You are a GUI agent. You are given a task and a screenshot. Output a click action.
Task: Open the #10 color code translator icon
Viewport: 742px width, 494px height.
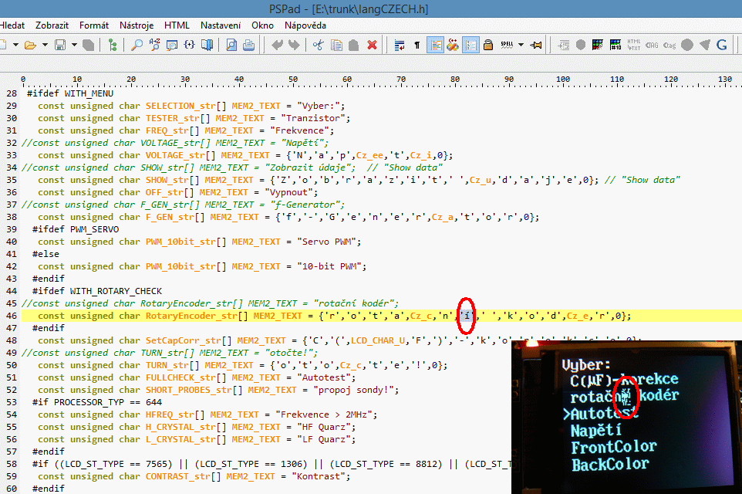[x=616, y=45]
